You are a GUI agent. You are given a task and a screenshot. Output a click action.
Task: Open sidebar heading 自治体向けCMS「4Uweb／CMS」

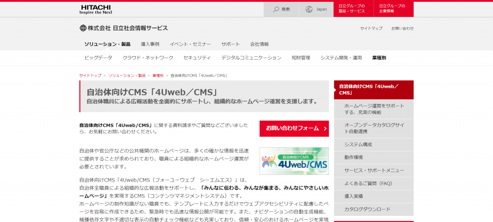[x=374, y=89]
